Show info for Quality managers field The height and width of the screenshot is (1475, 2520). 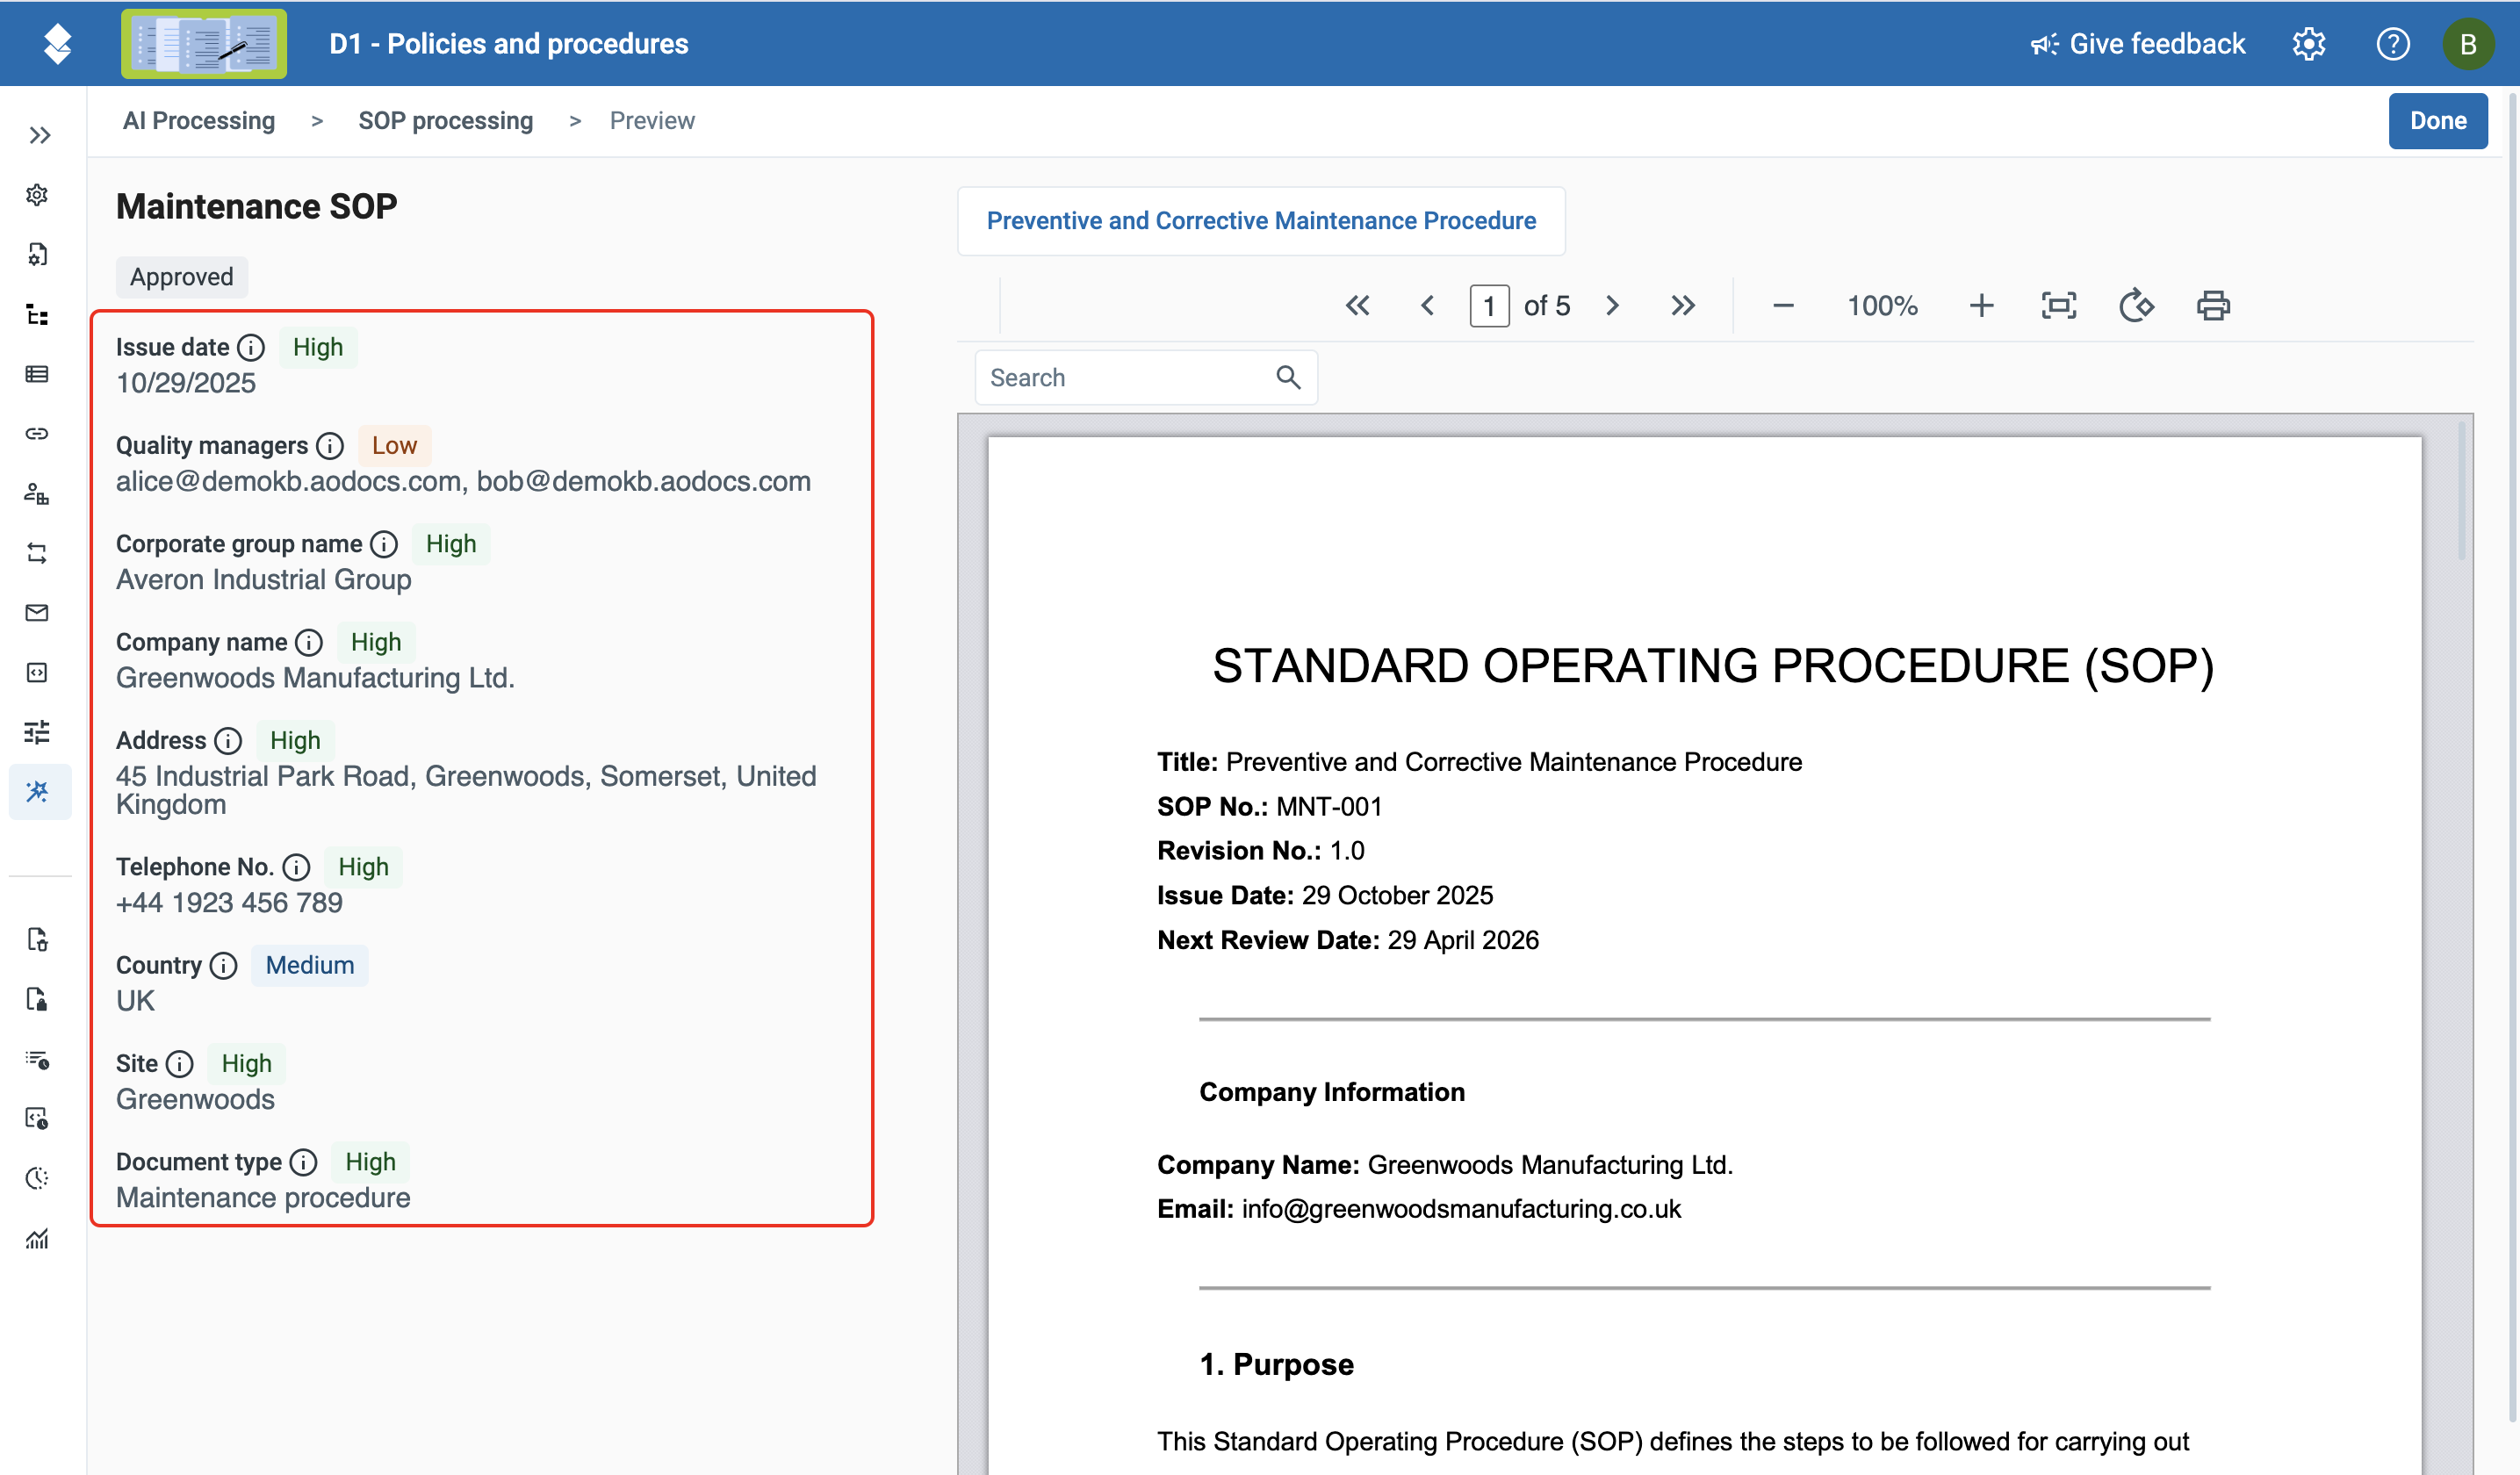tap(330, 446)
